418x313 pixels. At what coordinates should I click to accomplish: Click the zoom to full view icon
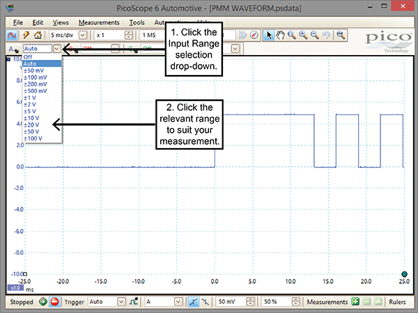[341, 35]
